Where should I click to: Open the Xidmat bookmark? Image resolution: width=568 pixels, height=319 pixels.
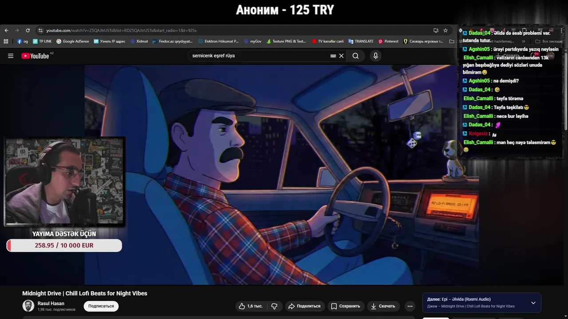pos(139,41)
